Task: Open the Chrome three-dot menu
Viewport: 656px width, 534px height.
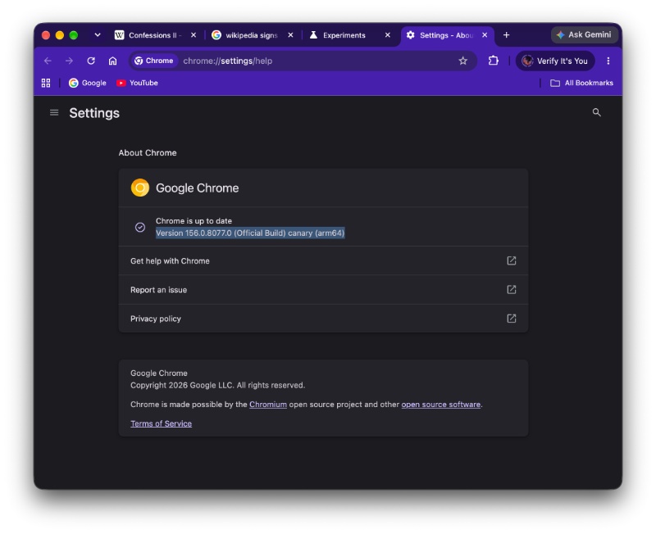Action: (608, 61)
